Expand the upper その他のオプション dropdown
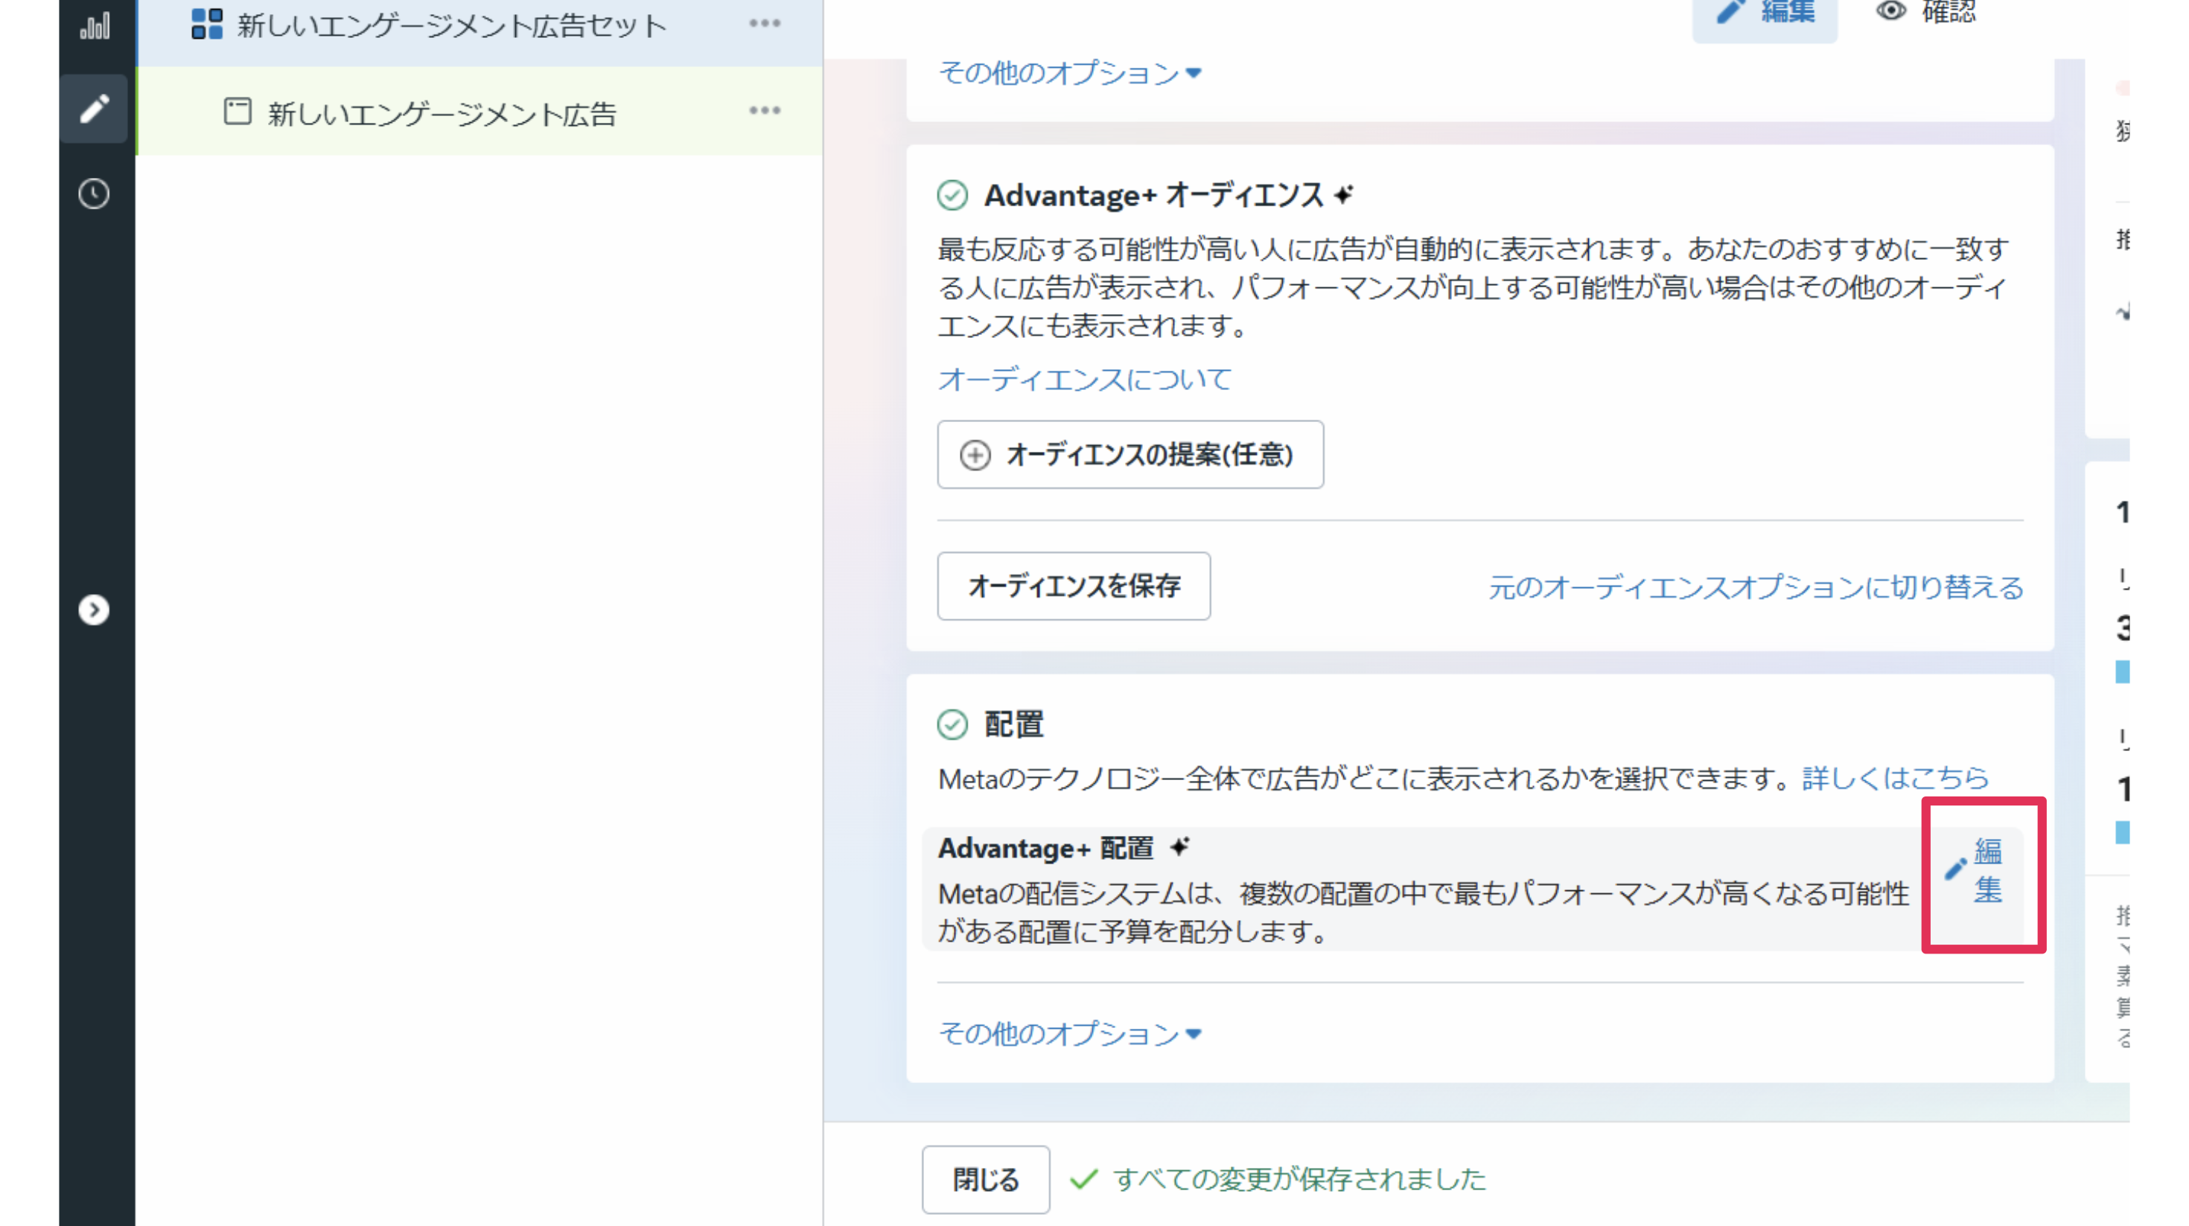This screenshot has height=1226, width=2189. tap(1070, 73)
